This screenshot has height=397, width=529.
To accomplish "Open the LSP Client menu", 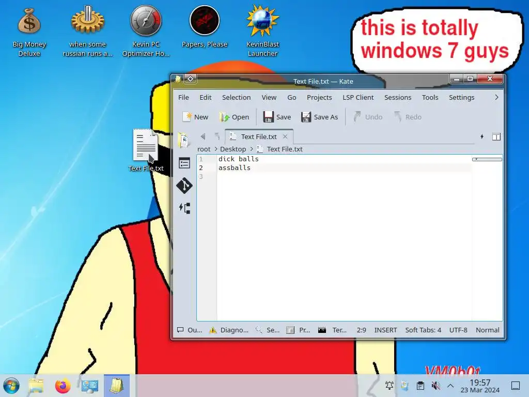I will tap(358, 98).
